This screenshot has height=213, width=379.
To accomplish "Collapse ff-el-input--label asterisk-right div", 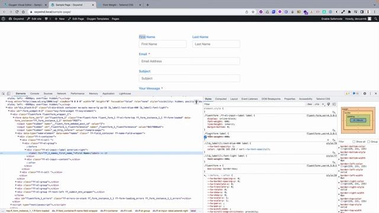I will (x=25, y=150).
